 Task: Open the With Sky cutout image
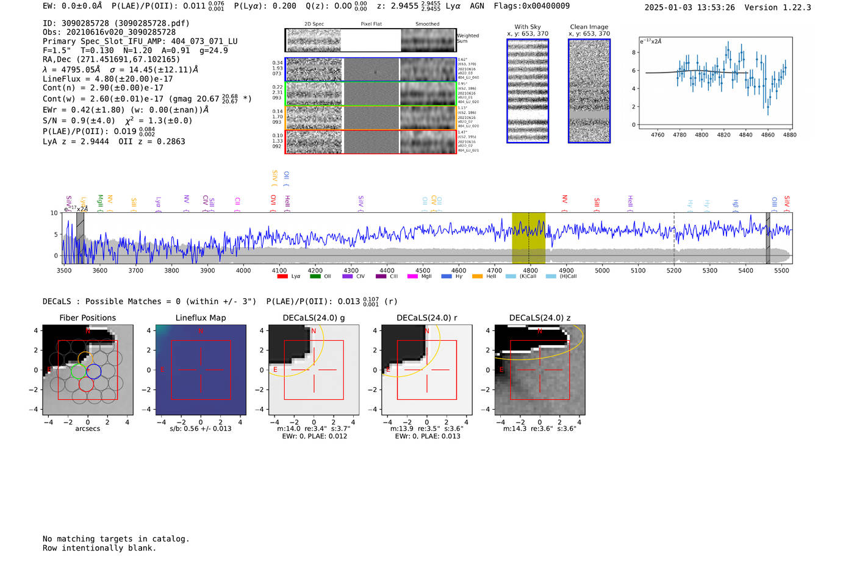[528, 91]
